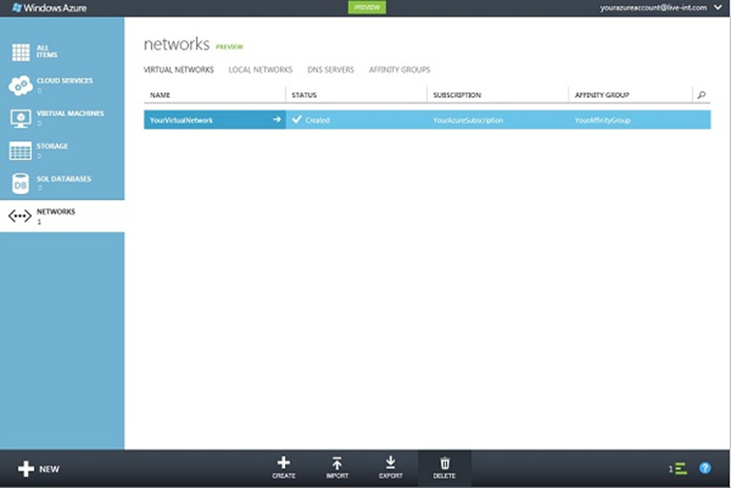Switch to Local Networks tab
731x488 pixels.
pyautogui.click(x=260, y=70)
